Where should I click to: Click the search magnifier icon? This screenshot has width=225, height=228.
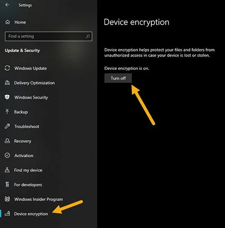pos(88,36)
